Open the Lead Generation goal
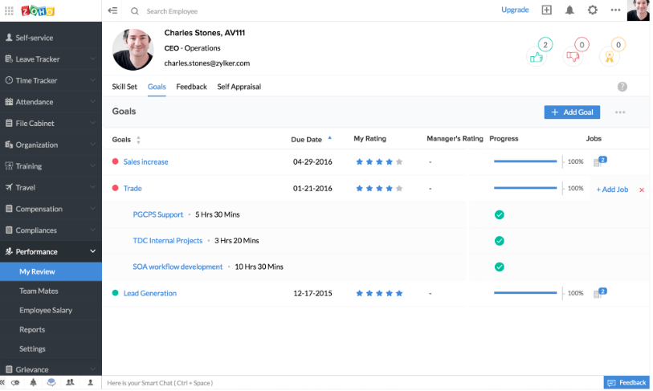Image resolution: width=653 pixels, height=391 pixels. tap(150, 293)
